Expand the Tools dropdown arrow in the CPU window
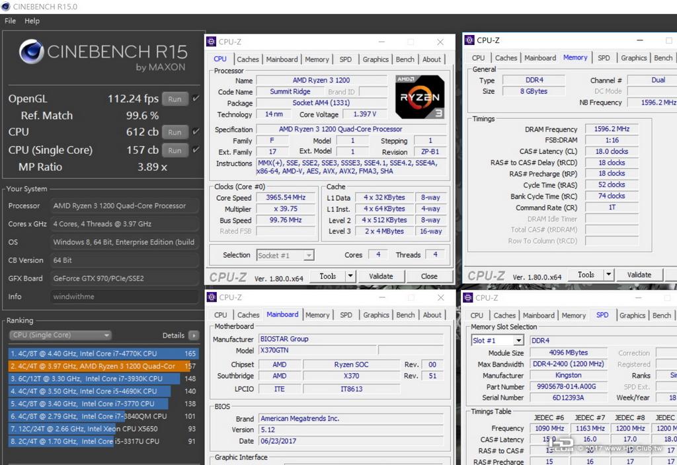 click(x=350, y=276)
